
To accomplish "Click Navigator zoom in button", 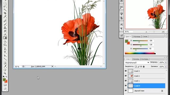I will [x=163, y=32].
